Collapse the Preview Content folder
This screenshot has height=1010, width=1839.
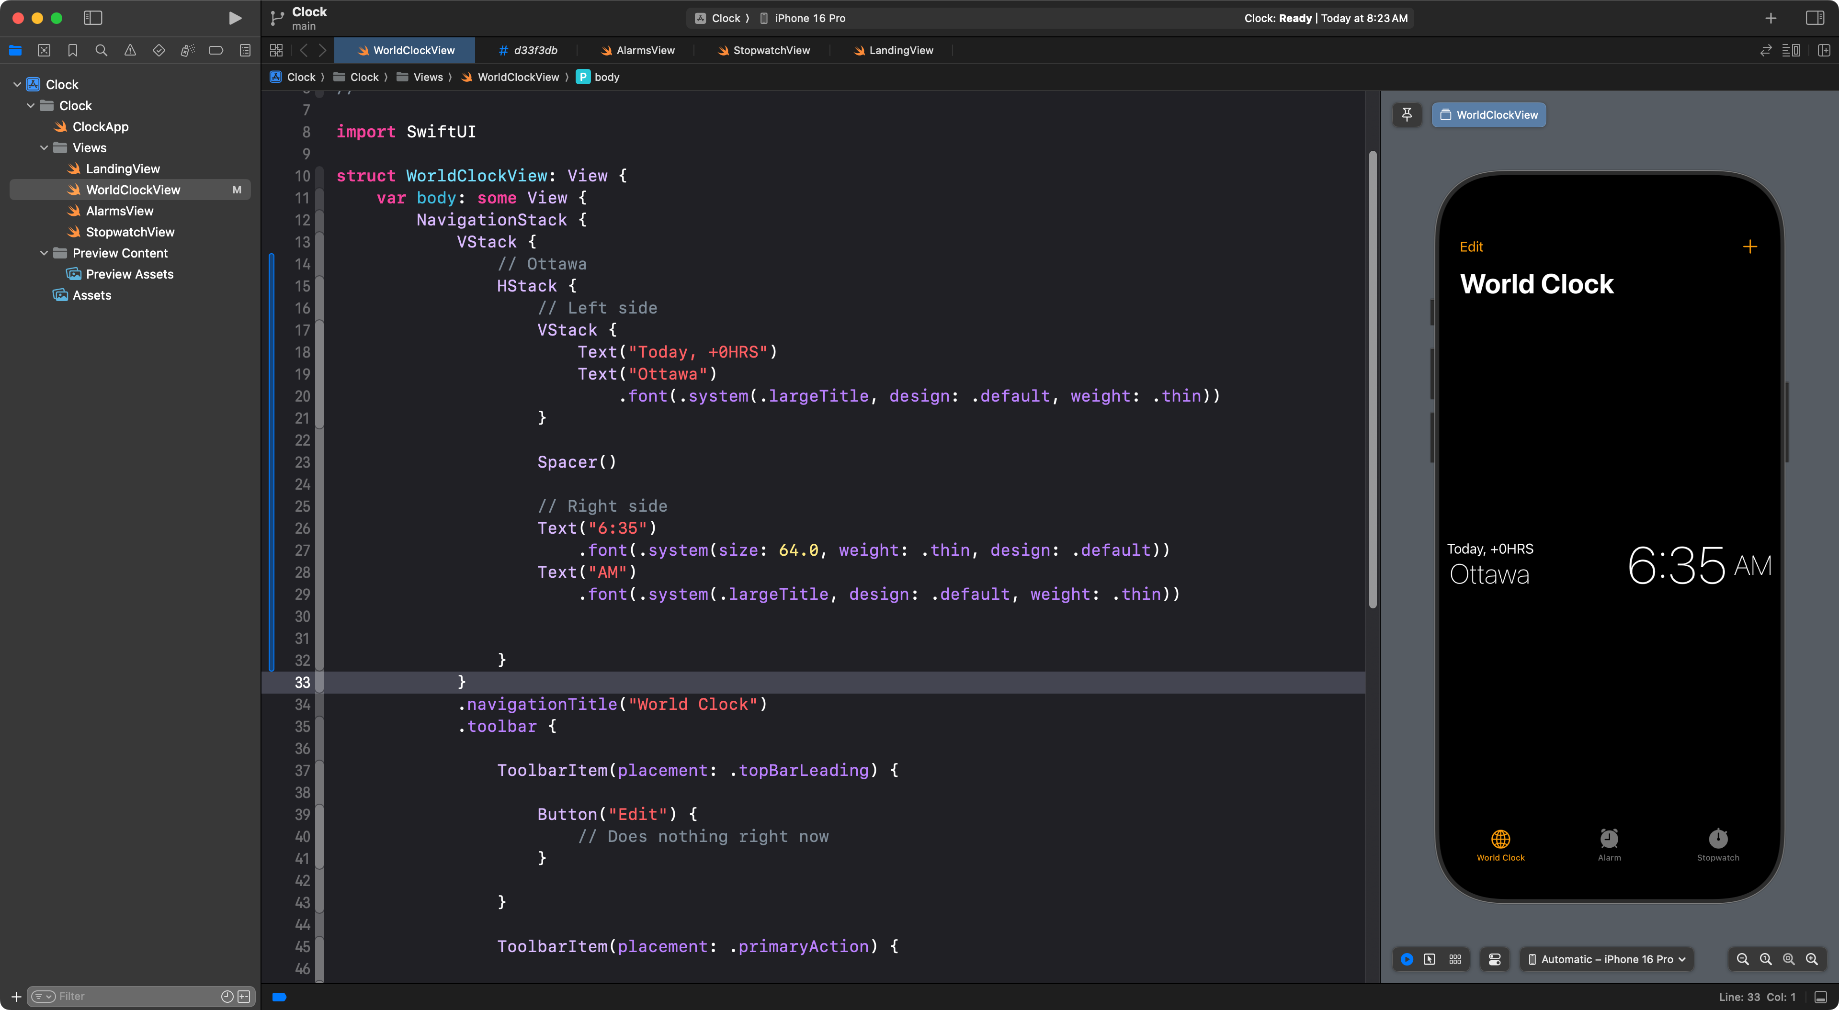pyautogui.click(x=44, y=253)
